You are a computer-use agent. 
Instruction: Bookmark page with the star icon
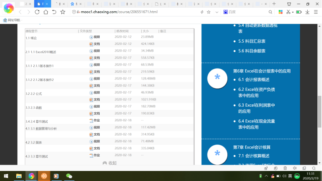pyautogui.click(x=63, y=12)
